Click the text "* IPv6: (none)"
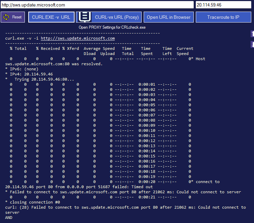The height and width of the screenshot is (223, 254). [22, 69]
